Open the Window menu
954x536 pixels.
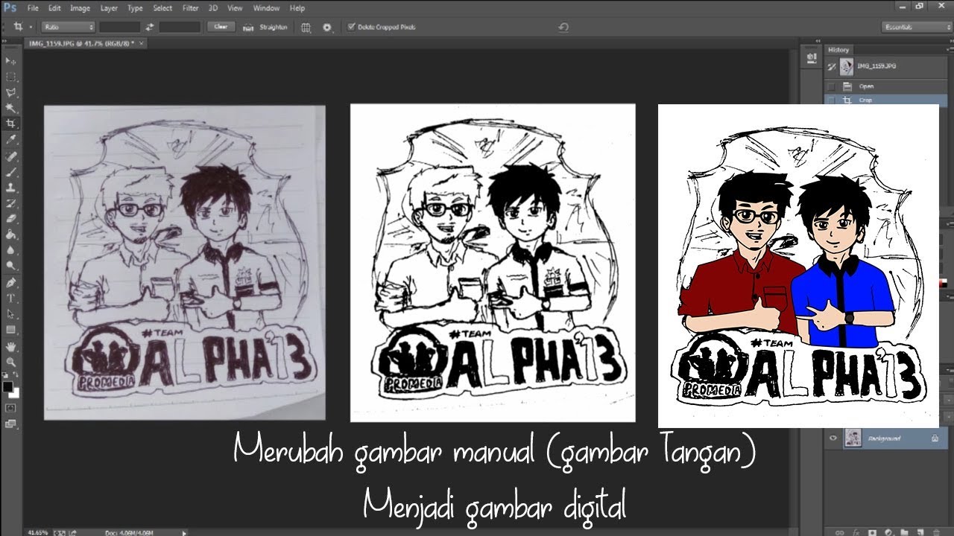[x=266, y=8]
